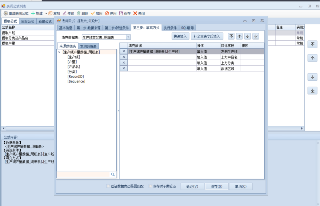Toggle 保存时不做验证 checkbox
Screen dimensions: 320x206
pyautogui.click(x=150, y=186)
